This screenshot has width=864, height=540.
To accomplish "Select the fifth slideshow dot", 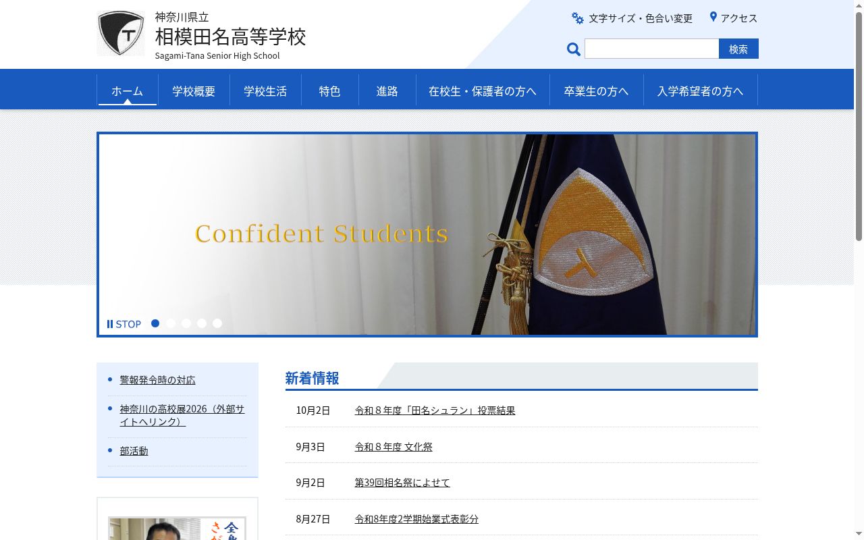I will point(217,323).
